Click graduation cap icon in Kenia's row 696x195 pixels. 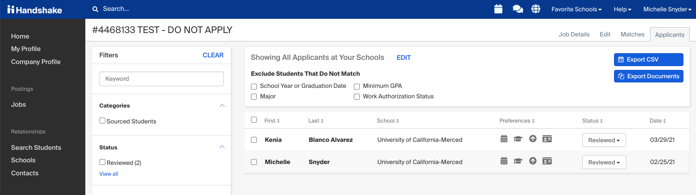click(x=518, y=139)
